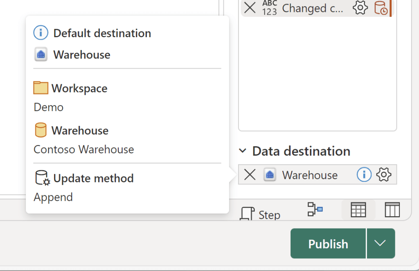Click the Publish button
Screen dimensions: 419x271
328,244
